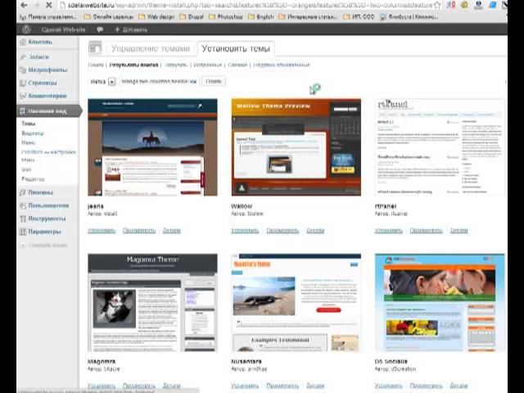The image size is (524, 393).
Task: Click the bookmark star in the address bar
Action: (437, 5)
